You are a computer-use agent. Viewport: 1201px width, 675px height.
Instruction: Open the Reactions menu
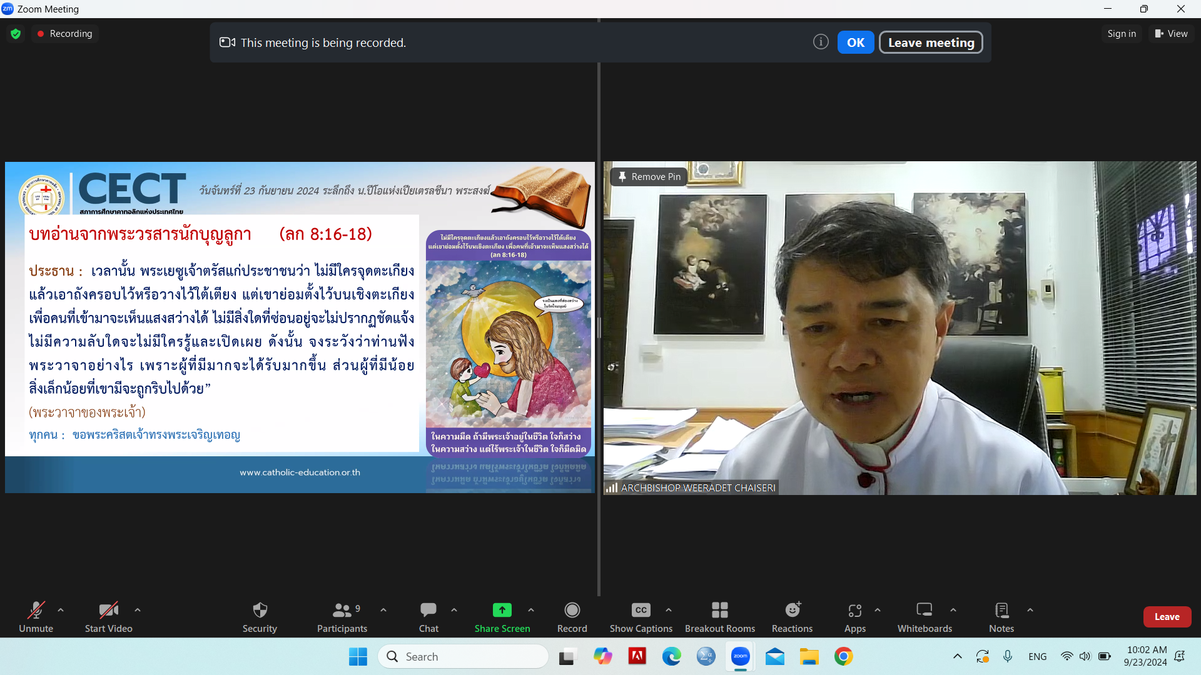tap(792, 616)
